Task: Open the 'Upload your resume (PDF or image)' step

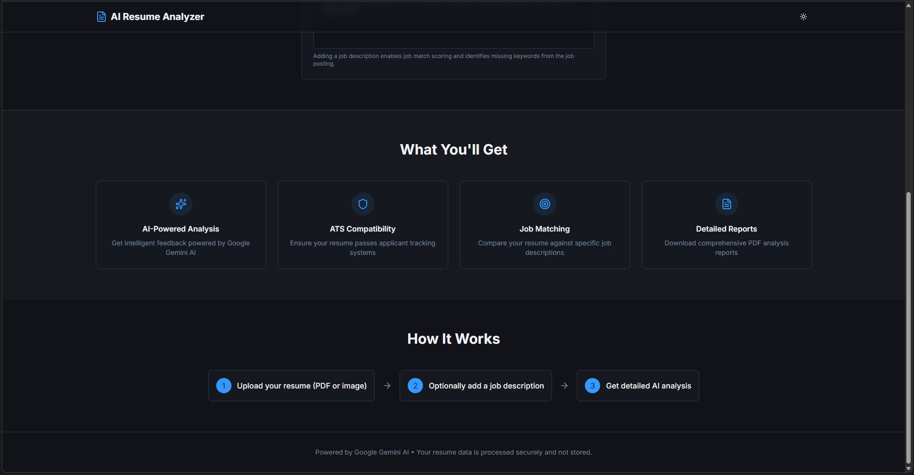Action: (x=291, y=386)
